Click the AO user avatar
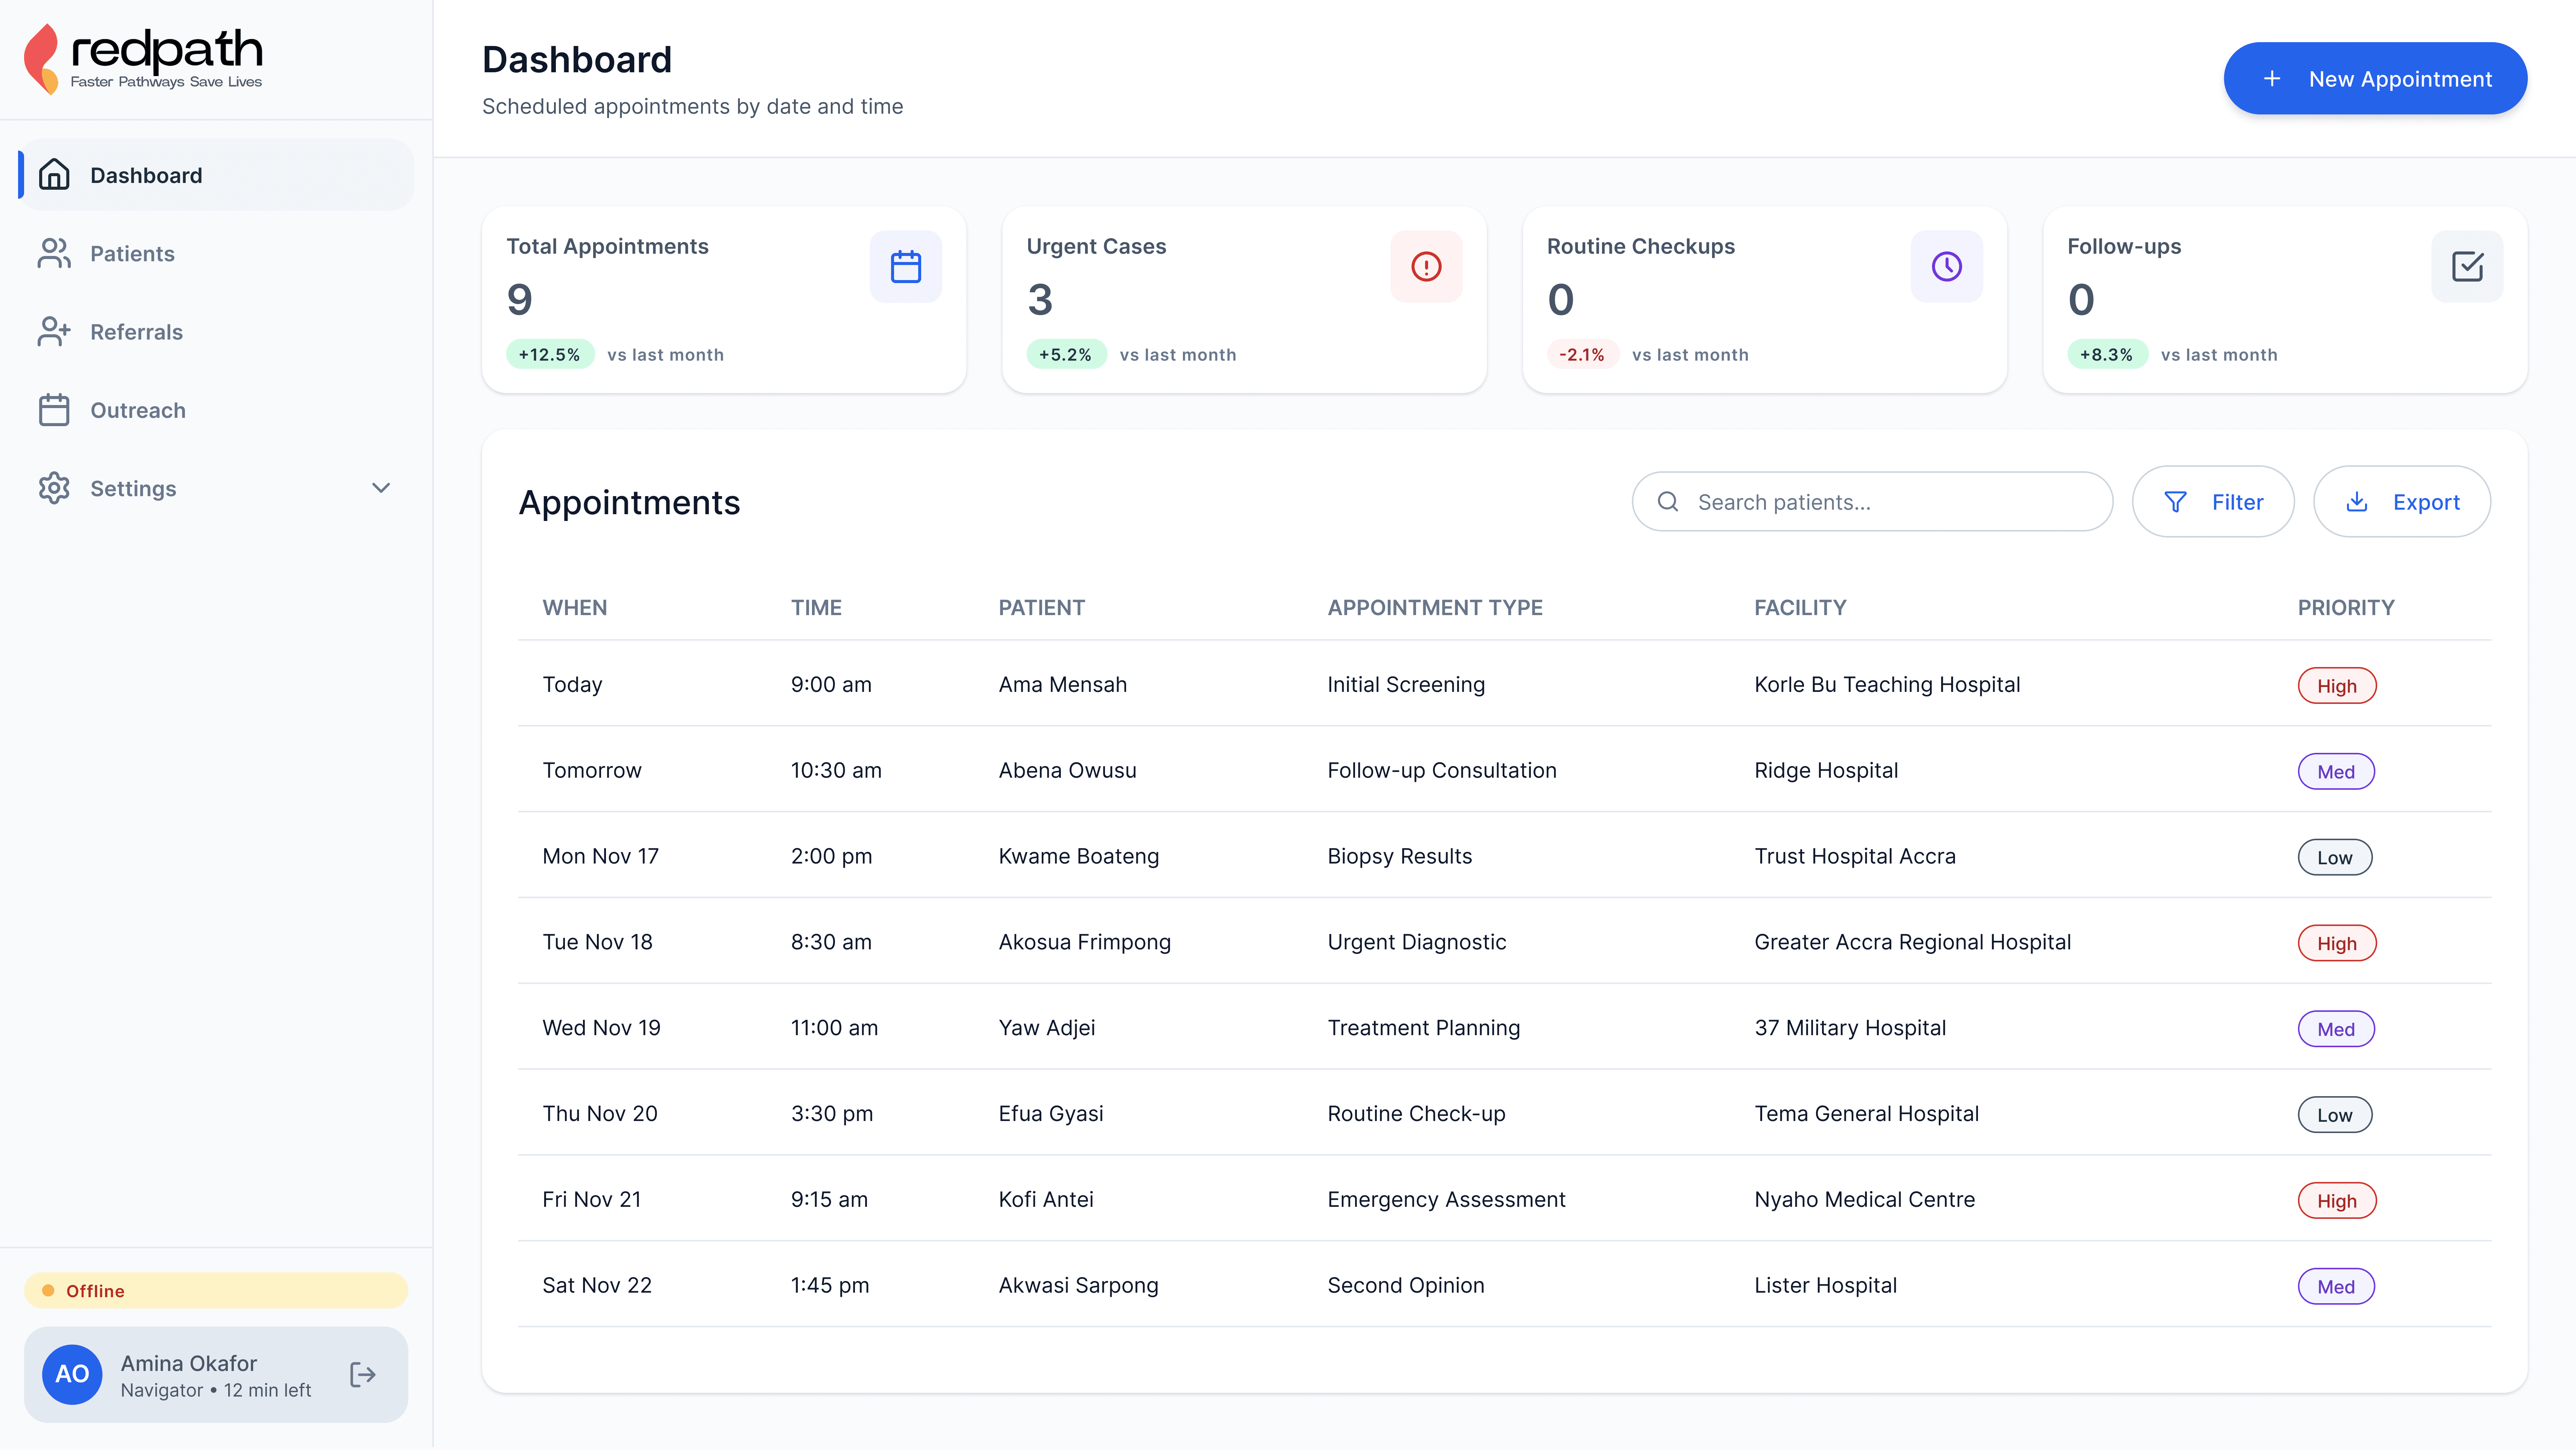This screenshot has height=1450, width=2576. pyautogui.click(x=72, y=1375)
